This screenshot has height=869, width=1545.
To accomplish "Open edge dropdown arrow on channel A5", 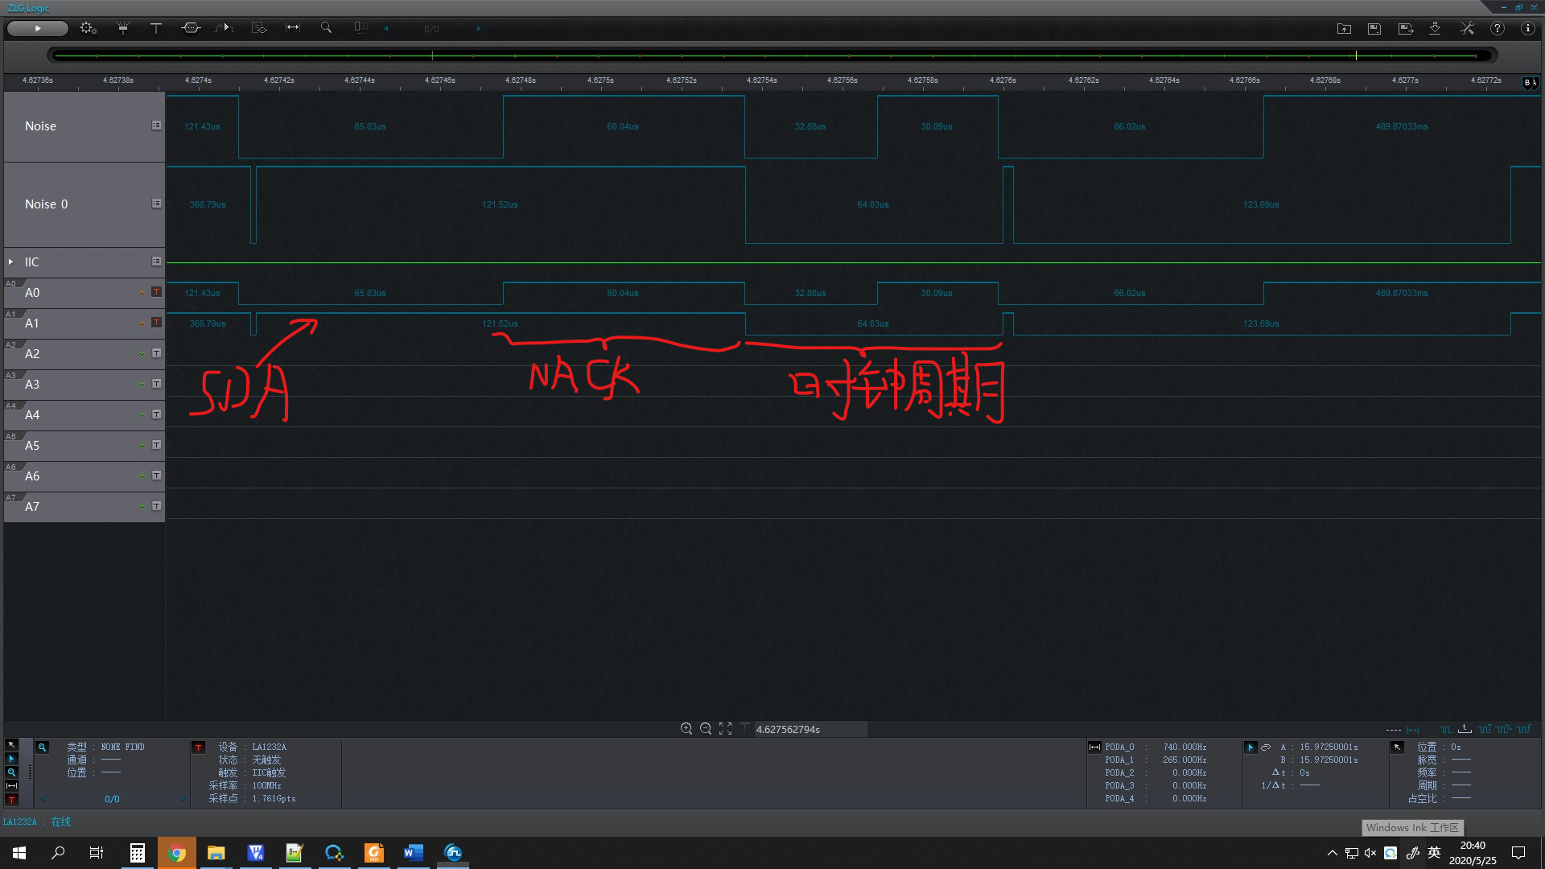I will click(142, 446).
